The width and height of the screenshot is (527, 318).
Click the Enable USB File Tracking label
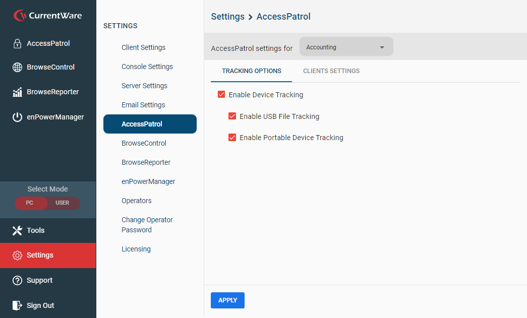[279, 116]
